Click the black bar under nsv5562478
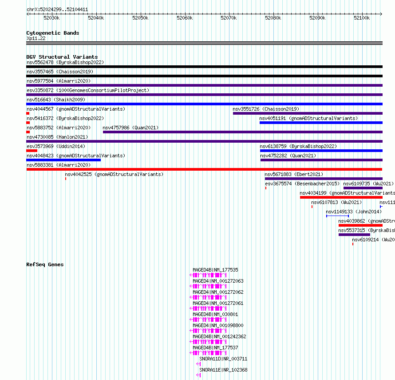The width and height of the screenshot is (395, 380). pos(204,67)
